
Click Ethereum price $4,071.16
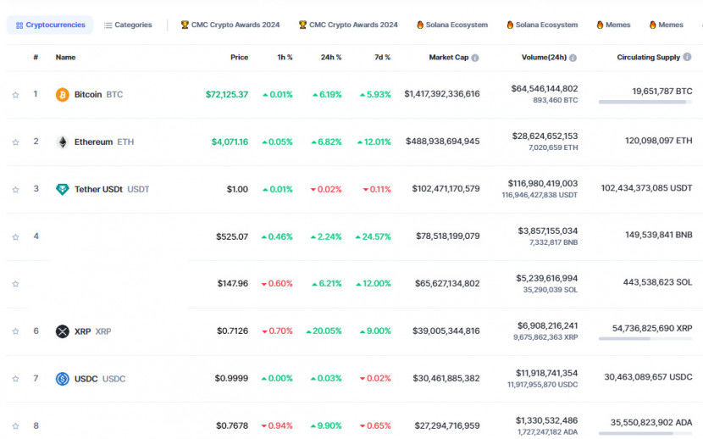230,142
